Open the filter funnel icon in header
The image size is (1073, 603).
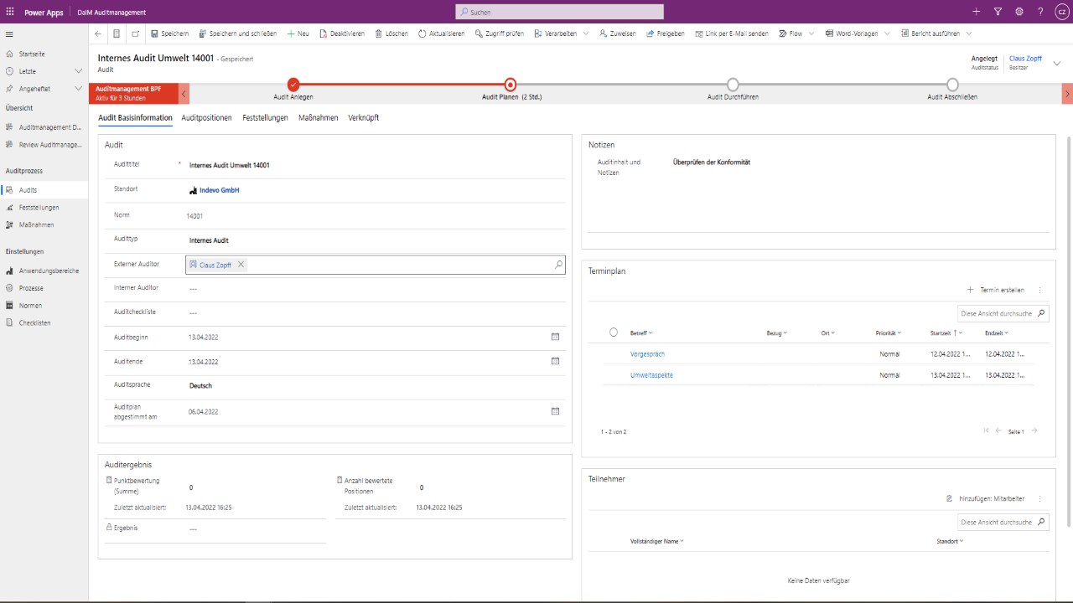point(998,12)
